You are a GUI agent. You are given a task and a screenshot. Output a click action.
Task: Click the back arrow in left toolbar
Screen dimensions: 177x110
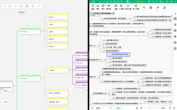[x=4, y=6]
